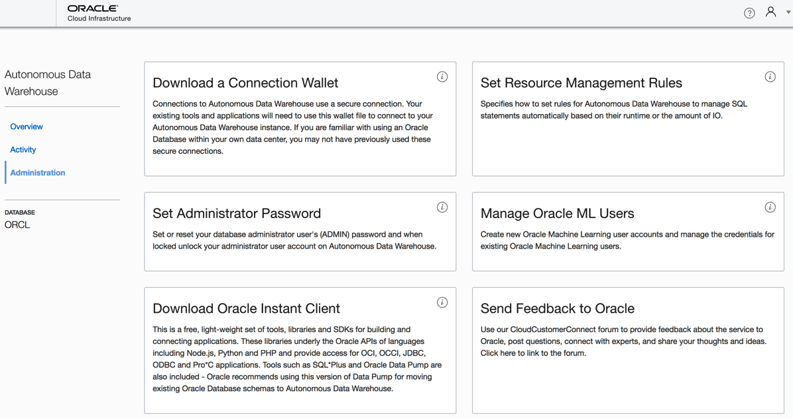
Task: Go to the Activity section
Action: click(x=23, y=150)
